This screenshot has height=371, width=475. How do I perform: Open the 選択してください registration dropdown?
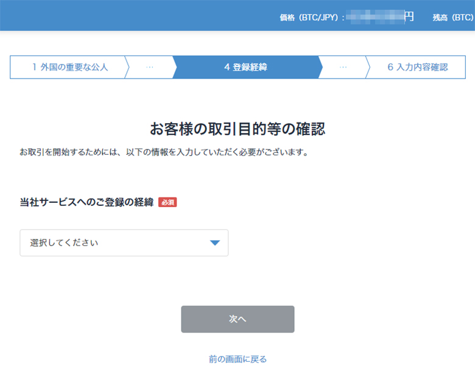tap(124, 243)
